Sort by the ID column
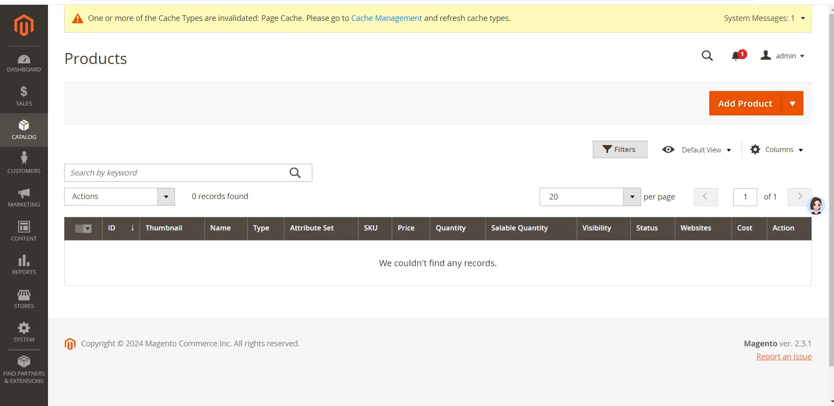 click(x=121, y=229)
